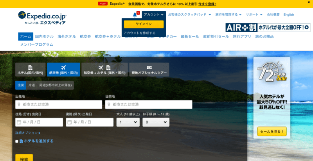Click the yellow サインイン button
The height and width of the screenshot is (161, 313).
tap(144, 24)
